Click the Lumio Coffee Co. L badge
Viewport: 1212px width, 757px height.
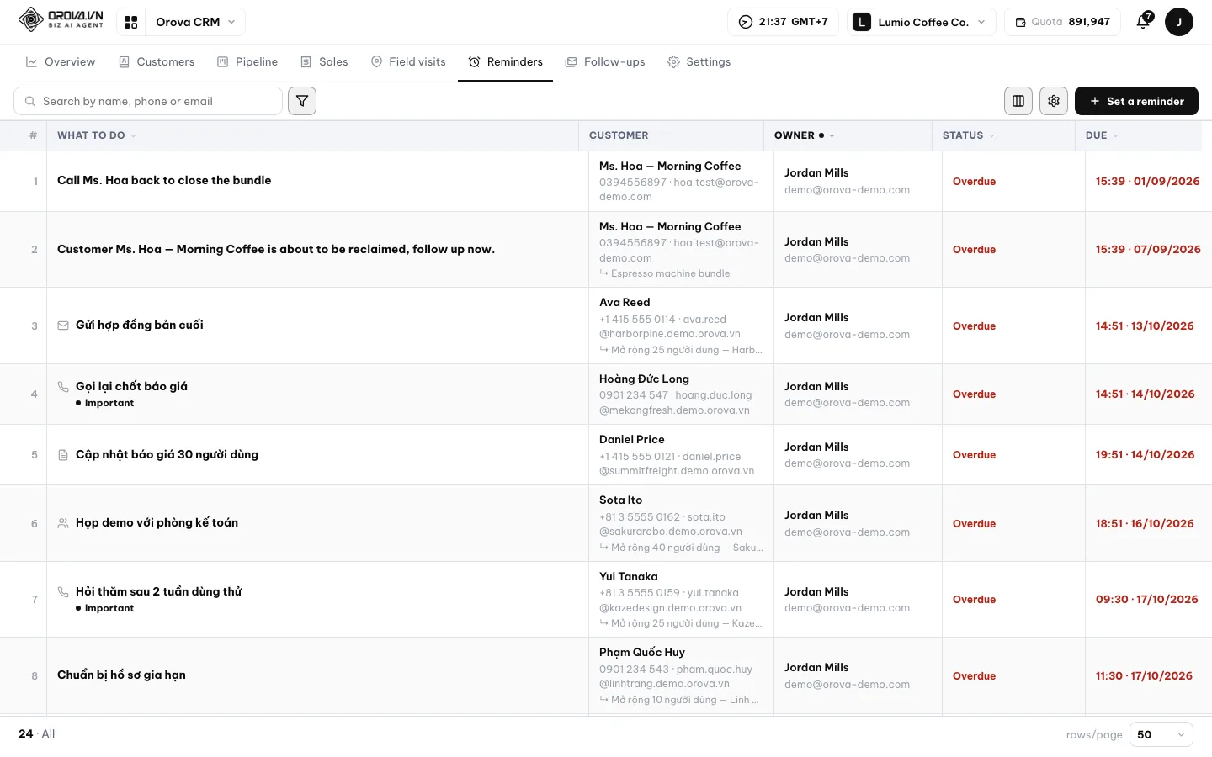coord(862,22)
